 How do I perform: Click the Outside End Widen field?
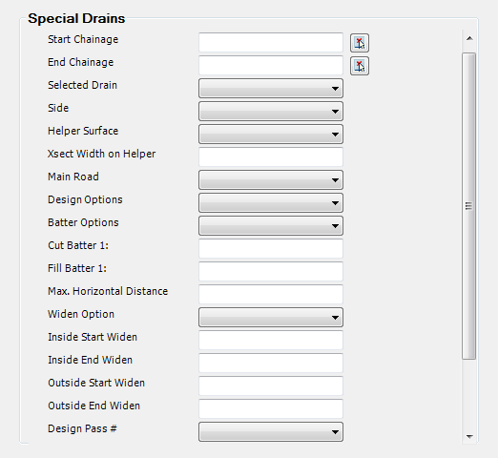pos(271,408)
